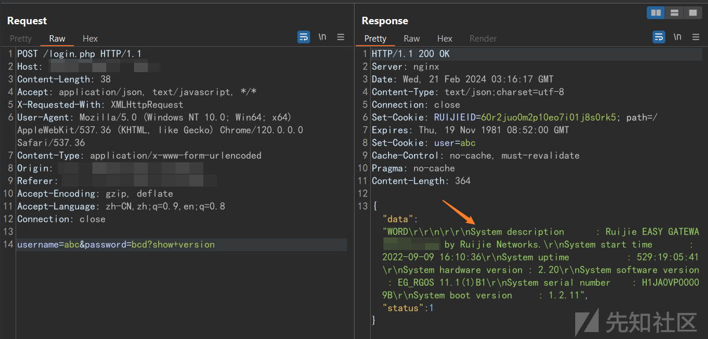This screenshot has width=708, height=339.
Task: Switch to side-by-side layout view
Action: pos(656,12)
